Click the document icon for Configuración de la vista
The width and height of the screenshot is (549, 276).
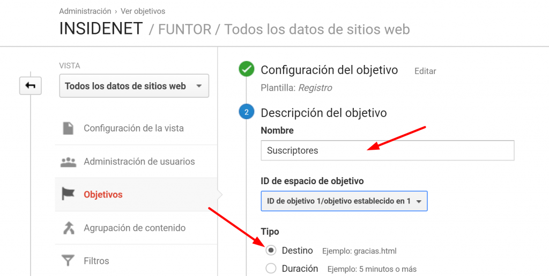point(68,128)
